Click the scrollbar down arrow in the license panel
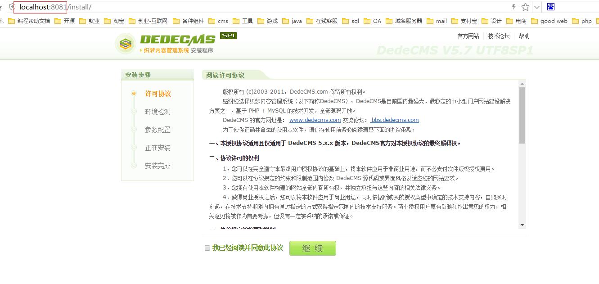Screen dimensions: 599x284 coord(522,225)
